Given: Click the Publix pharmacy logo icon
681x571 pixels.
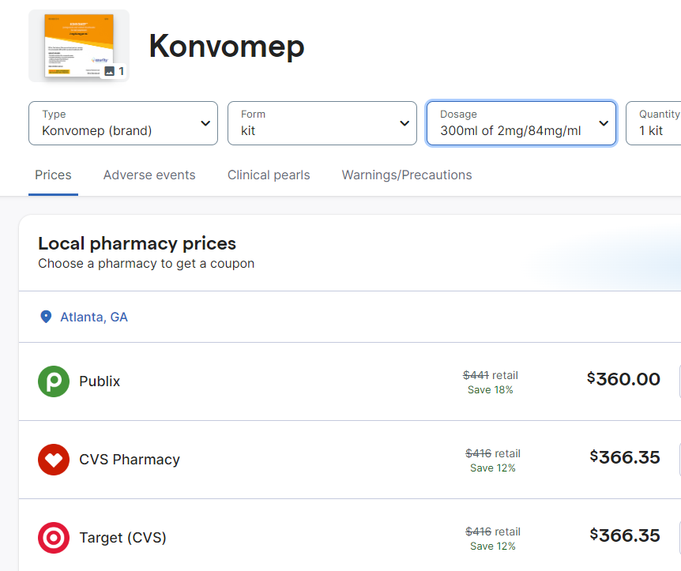Looking at the screenshot, I should [54, 381].
